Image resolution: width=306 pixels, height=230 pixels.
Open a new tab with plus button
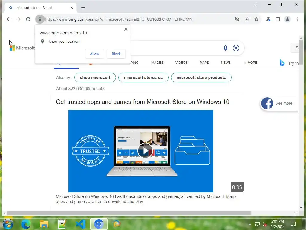tap(83, 8)
